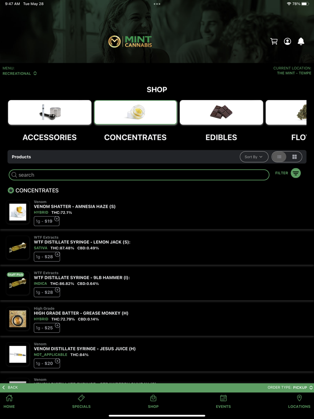Expand the Sort By dropdown
This screenshot has height=419, width=314.
click(254, 157)
